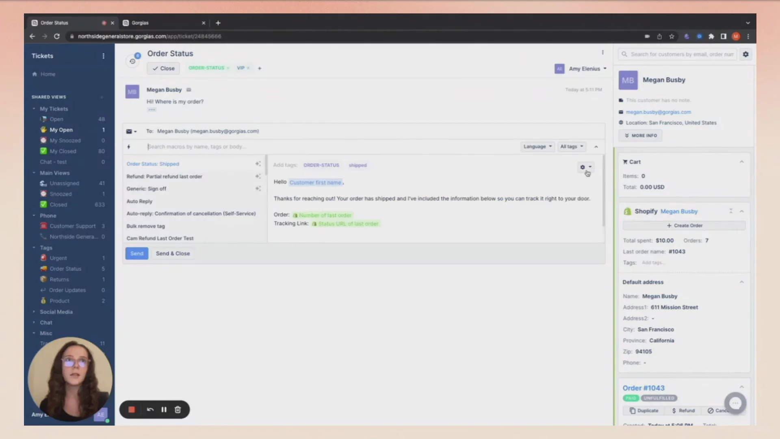Collapse the macro panel chevron
Viewport: 780px width, 439px height.
point(596,147)
